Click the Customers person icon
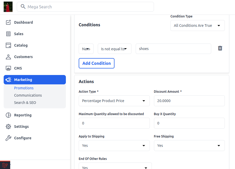 8,57
